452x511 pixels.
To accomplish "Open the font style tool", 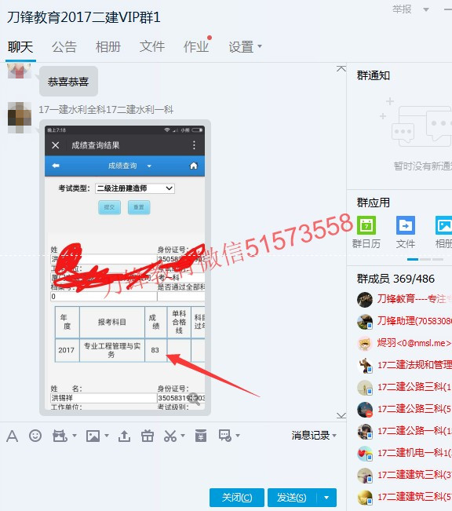I will 12,436.
